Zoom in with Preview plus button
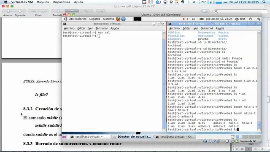This screenshot has width=270, height=152. coord(43,11)
